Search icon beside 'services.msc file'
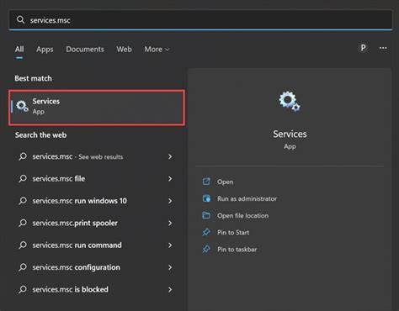This screenshot has height=311, width=399. click(x=23, y=178)
